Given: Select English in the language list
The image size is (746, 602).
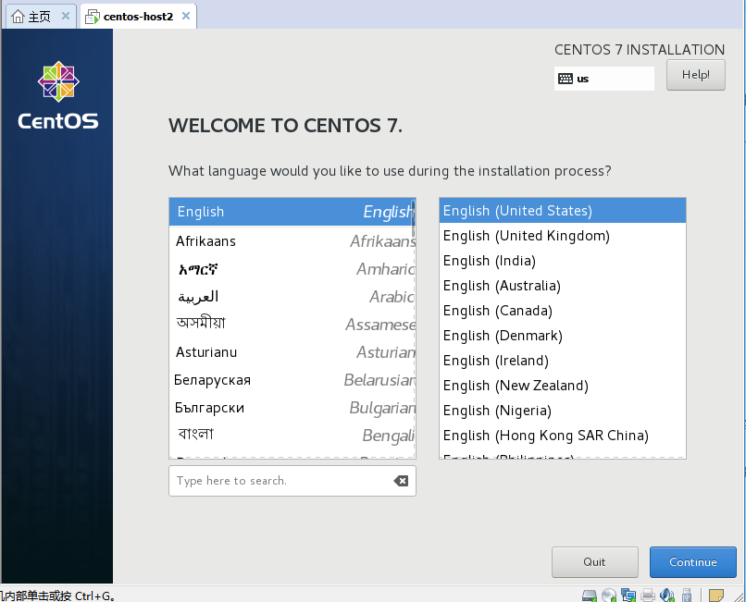Looking at the screenshot, I should click(291, 212).
